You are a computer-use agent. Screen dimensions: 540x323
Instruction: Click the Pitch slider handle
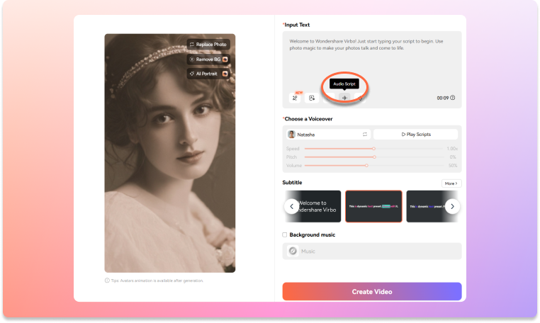(374, 157)
